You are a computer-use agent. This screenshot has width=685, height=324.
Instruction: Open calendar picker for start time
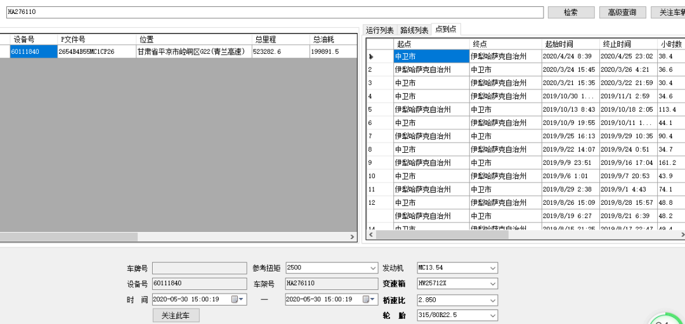pyautogui.click(x=237, y=299)
